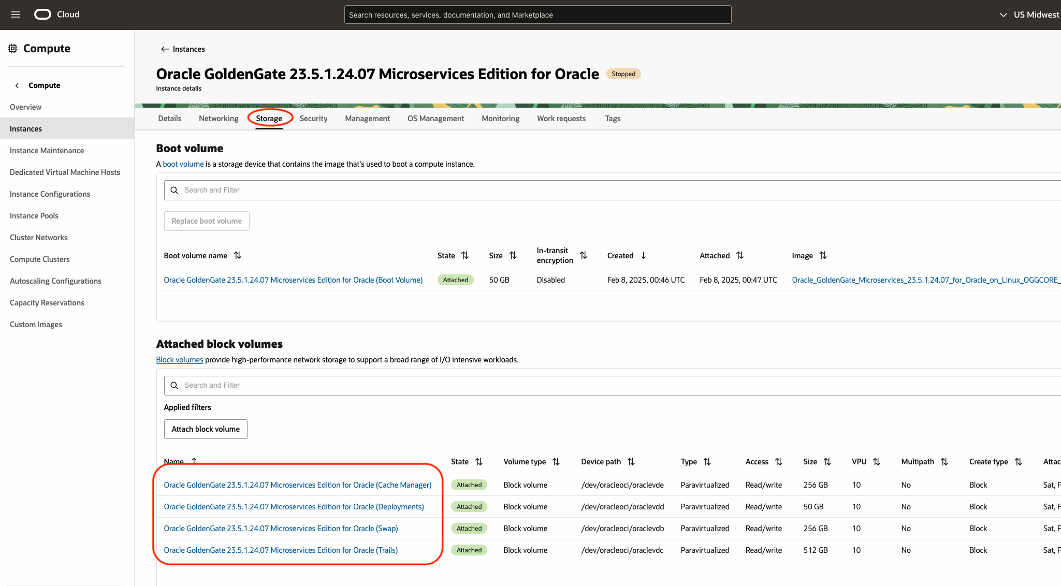This screenshot has height=586, width=1061.
Task: Open the Trails block volume link
Action: pyautogui.click(x=281, y=550)
